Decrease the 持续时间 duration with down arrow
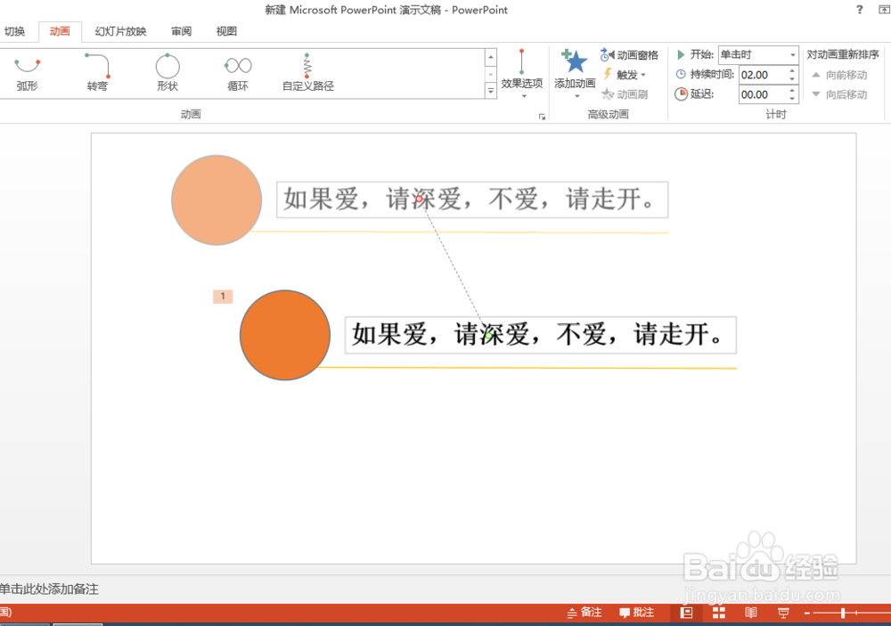This screenshot has width=891, height=626. click(x=792, y=79)
